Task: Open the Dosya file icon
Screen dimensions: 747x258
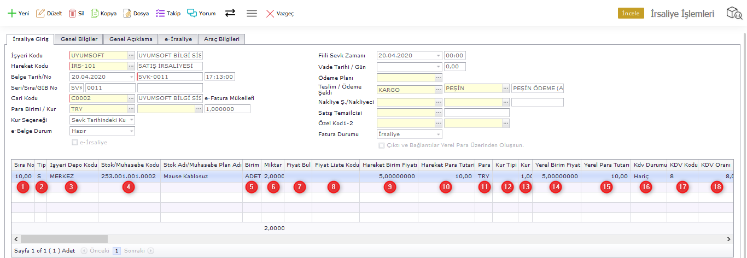Action: click(x=127, y=14)
